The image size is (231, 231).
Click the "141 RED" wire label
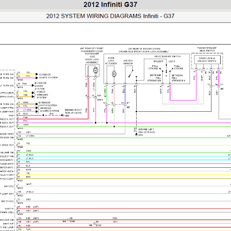coord(24,226)
